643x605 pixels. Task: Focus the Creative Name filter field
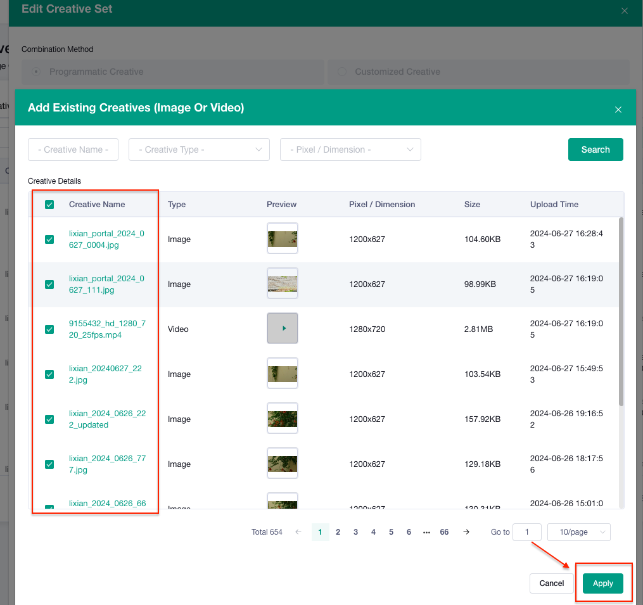coord(73,150)
